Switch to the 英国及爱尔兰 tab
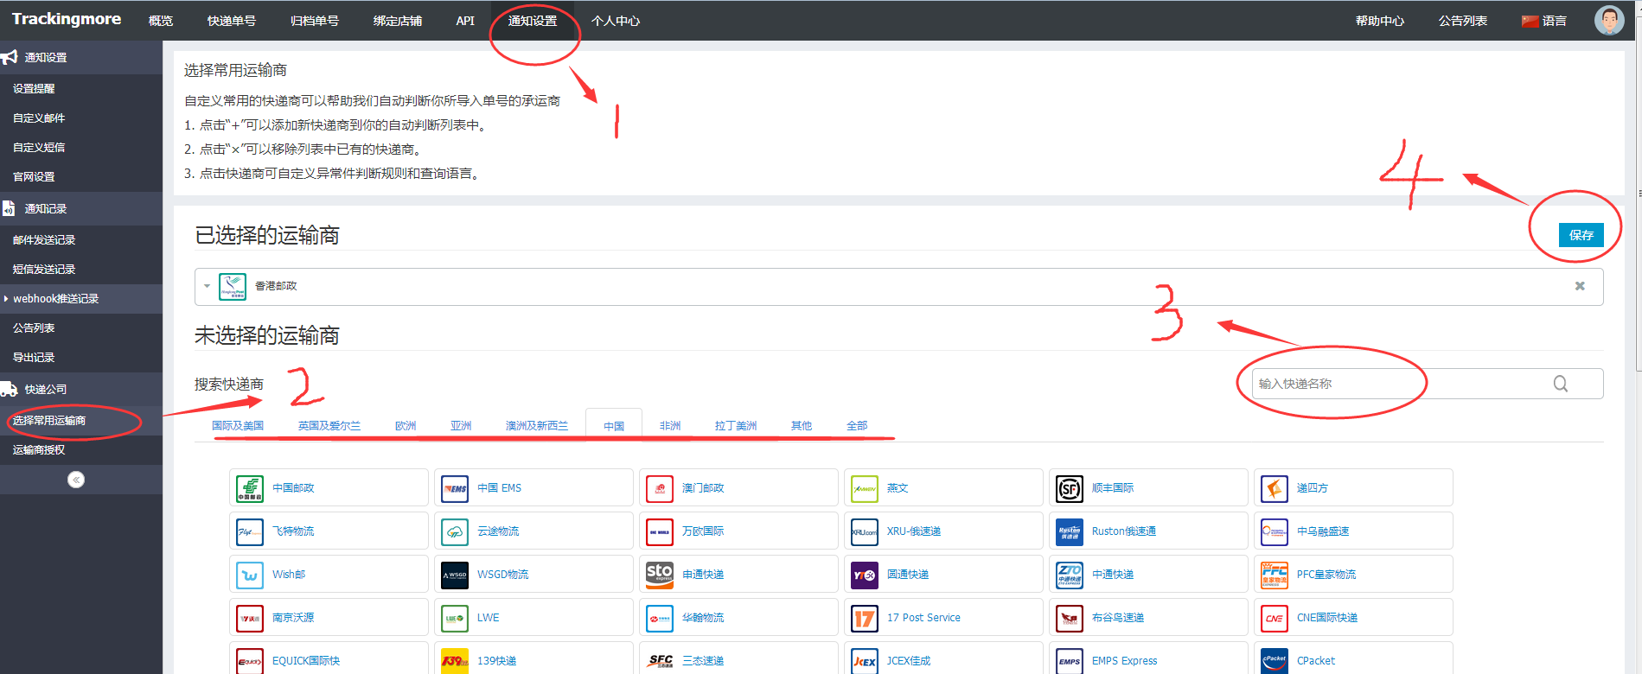The width and height of the screenshot is (1642, 674). [x=329, y=426]
